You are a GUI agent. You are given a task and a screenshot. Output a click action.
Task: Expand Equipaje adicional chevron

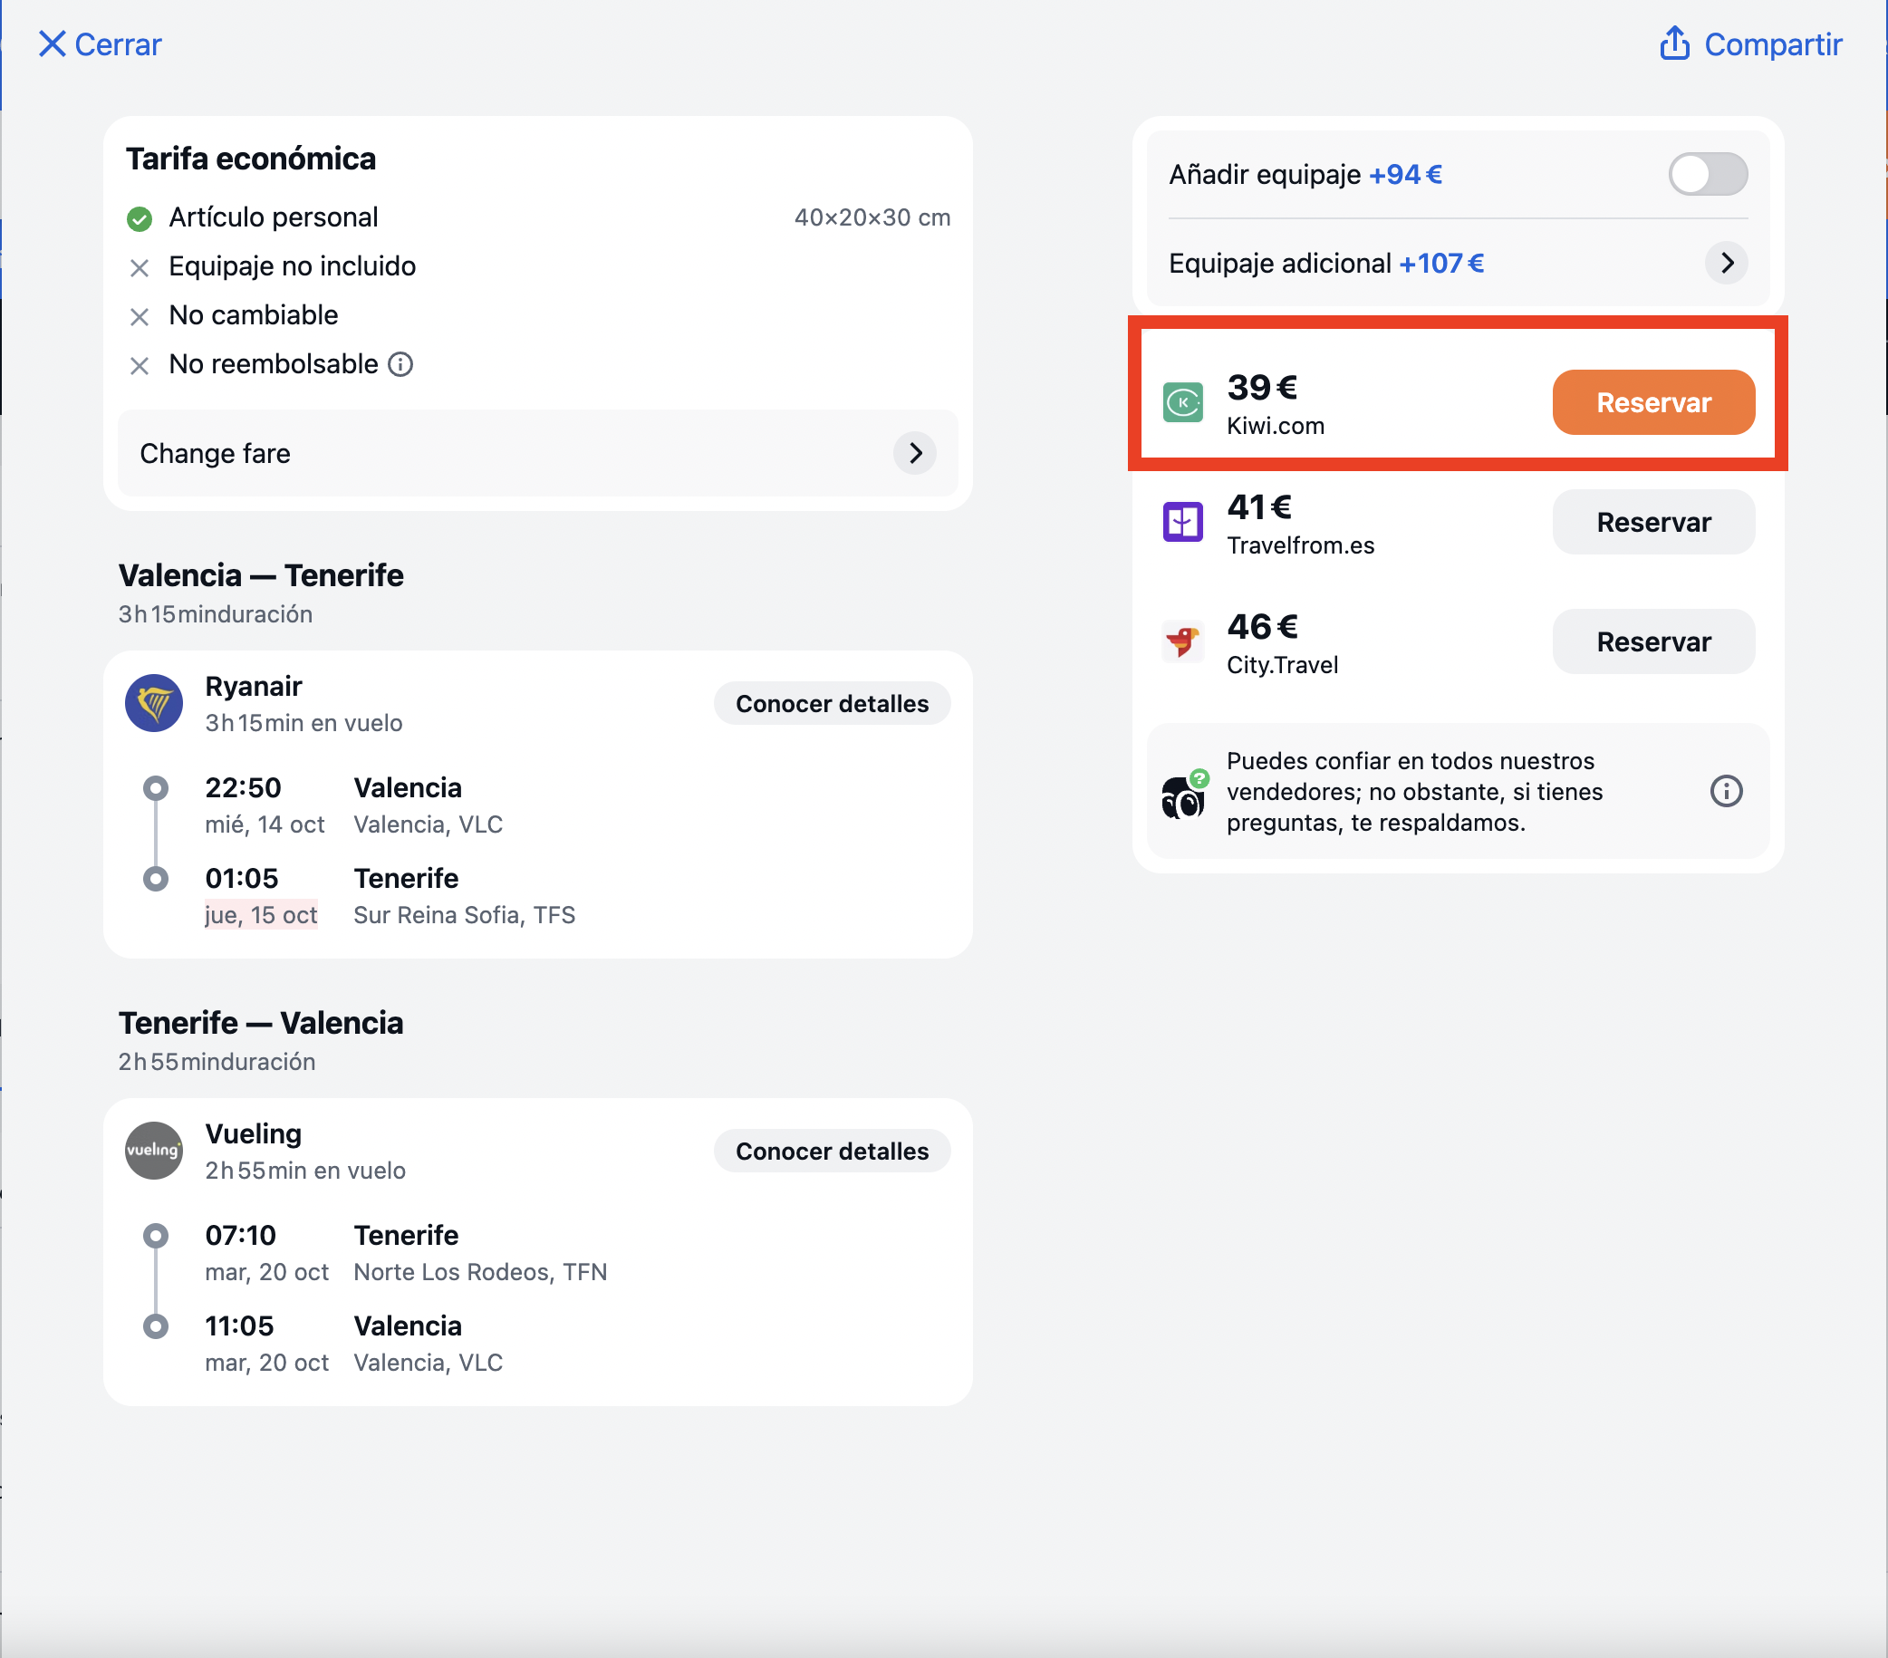[x=1726, y=264]
